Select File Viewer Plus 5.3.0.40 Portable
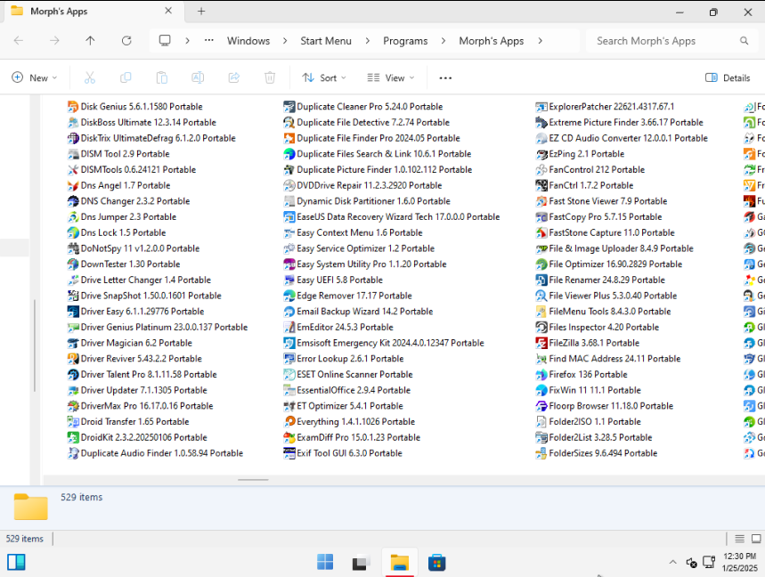This screenshot has width=765, height=577. [606, 296]
